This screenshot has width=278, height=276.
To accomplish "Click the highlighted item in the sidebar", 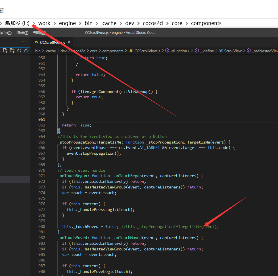I will tap(15, 179).
